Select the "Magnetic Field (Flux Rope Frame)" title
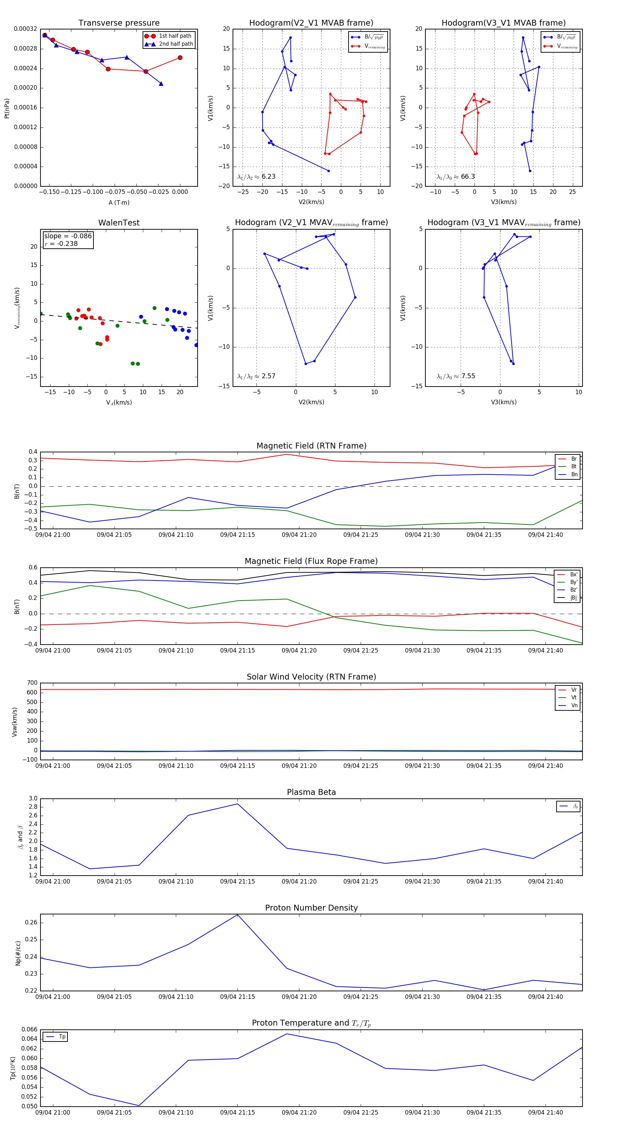This screenshot has width=623, height=1143. 311,561
